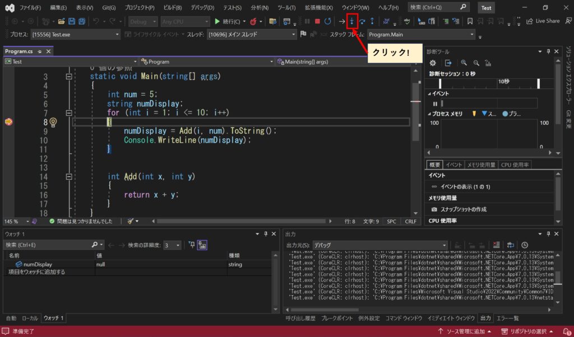This screenshot has height=337, width=574.
Task: Toggle auto-hide pin on Output panel
Action: (548, 234)
